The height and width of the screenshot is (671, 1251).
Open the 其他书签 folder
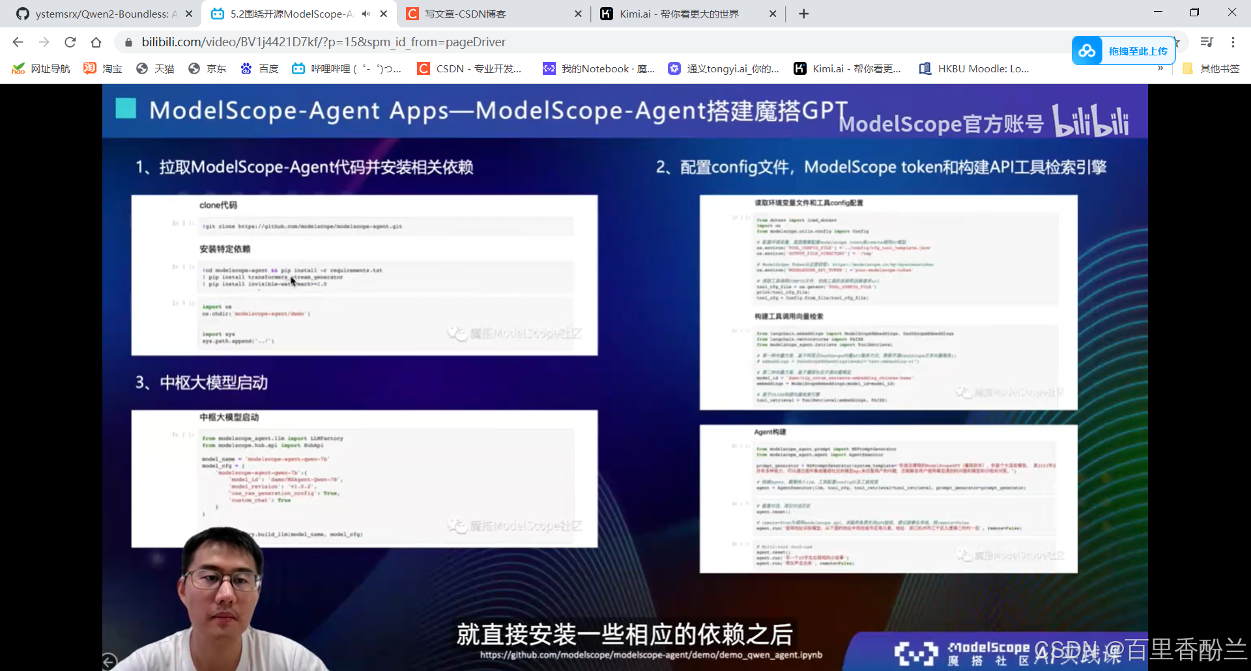coord(1211,68)
